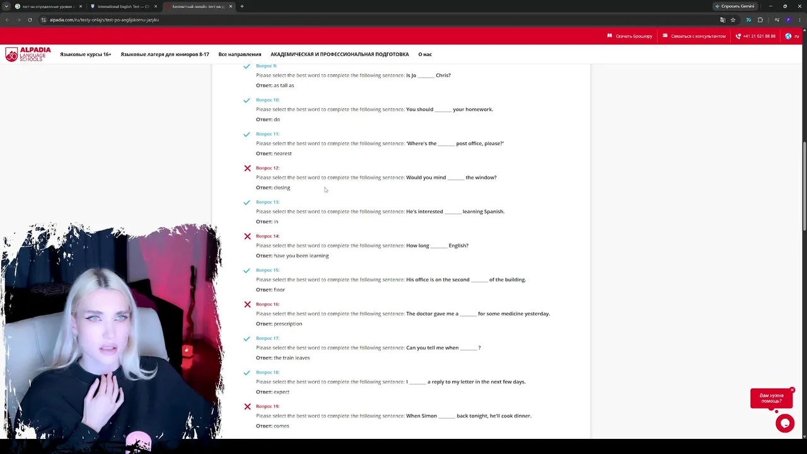Click 'Связаться с консультантом' link

tap(694, 36)
